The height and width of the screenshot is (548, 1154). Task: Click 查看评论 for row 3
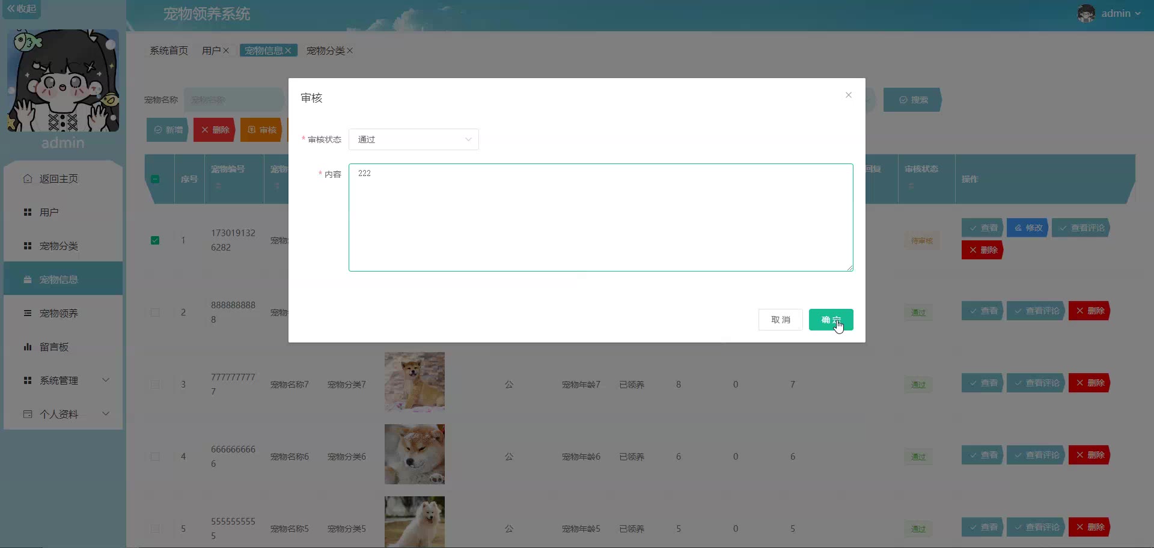click(x=1036, y=383)
